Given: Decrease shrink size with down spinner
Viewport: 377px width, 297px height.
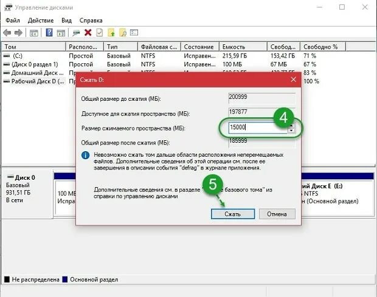Looking at the screenshot, I should tap(291, 131).
